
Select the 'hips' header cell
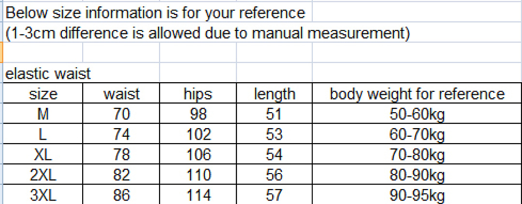tap(198, 94)
